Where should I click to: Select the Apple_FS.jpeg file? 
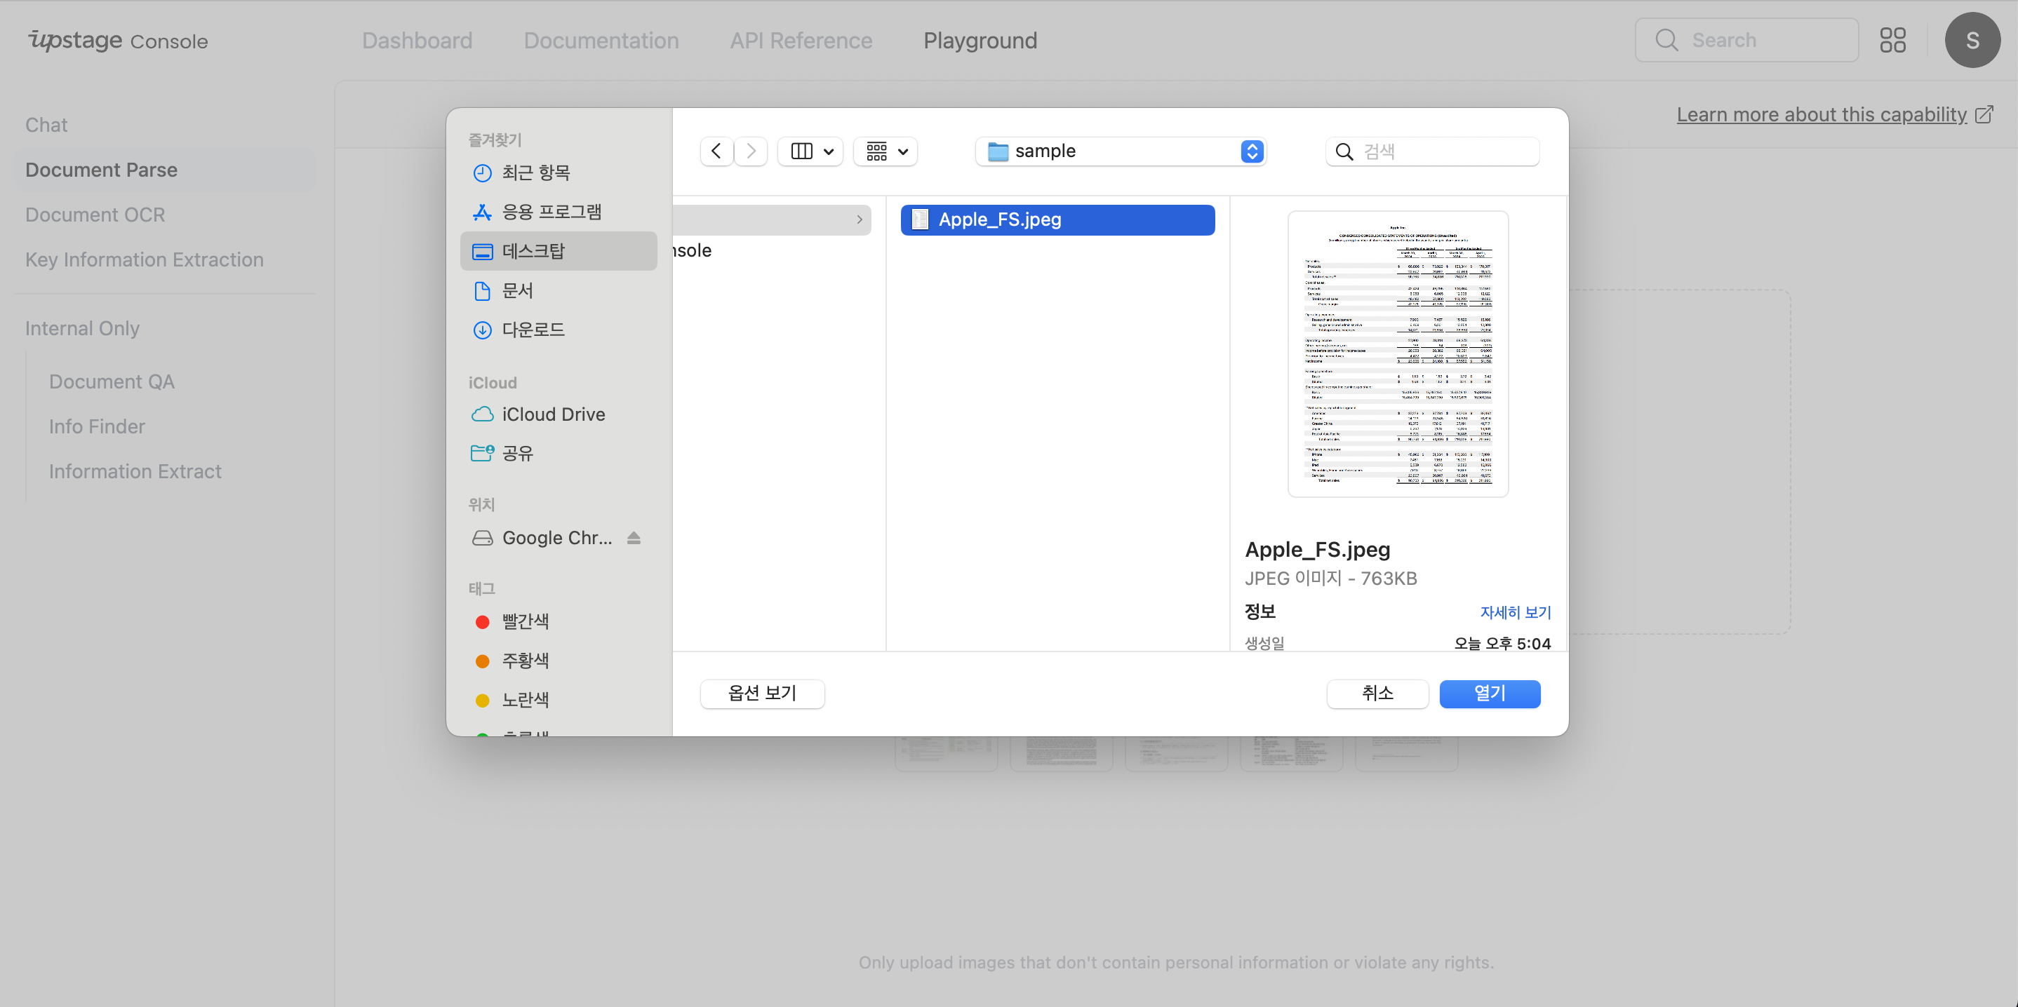tap(1057, 220)
